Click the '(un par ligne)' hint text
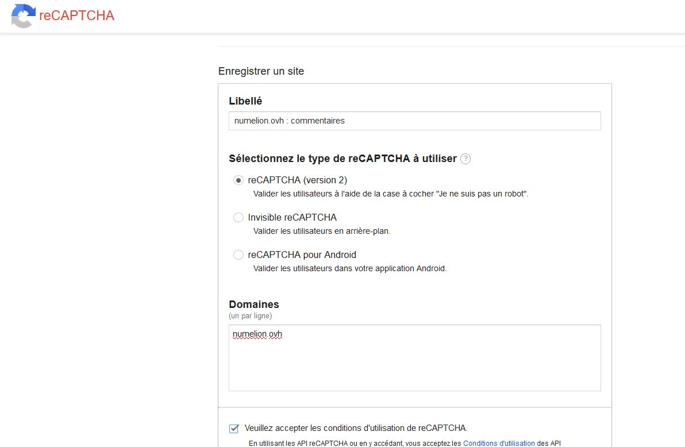Screen dimensions: 685x447 coord(251,315)
